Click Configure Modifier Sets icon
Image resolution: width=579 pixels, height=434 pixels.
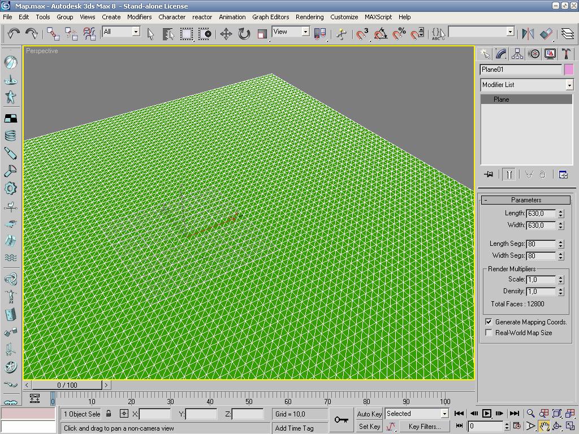[x=563, y=174]
